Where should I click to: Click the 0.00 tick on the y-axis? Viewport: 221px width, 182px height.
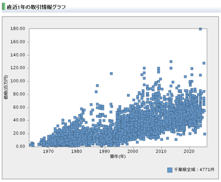tap(20, 147)
